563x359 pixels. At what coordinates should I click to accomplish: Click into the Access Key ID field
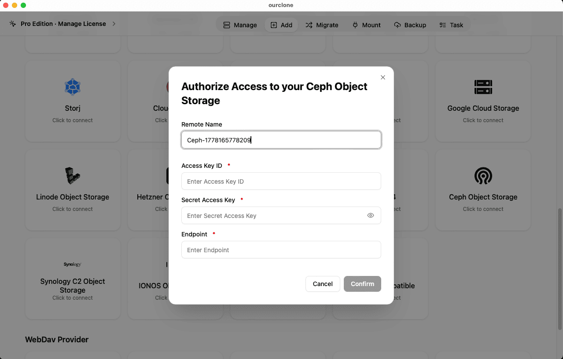(281, 181)
